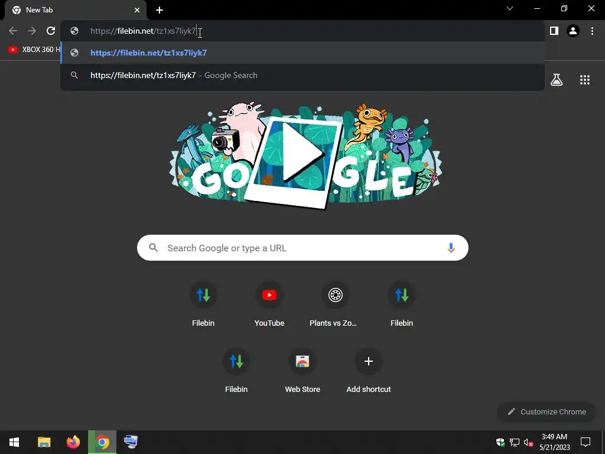This screenshot has width=605, height=454.
Task: Click inside the address bar URL text
Action: point(143,31)
